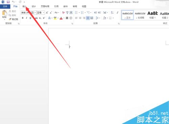This screenshot has height=124, width=169.
Task: Switch to the 邮件 (Mailings) tab
Action: (66, 6)
